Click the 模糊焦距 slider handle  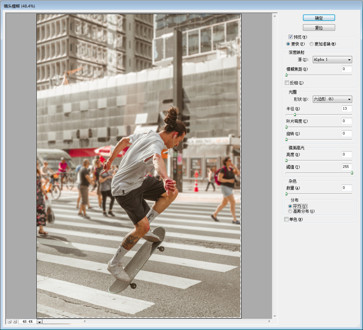coord(287,75)
